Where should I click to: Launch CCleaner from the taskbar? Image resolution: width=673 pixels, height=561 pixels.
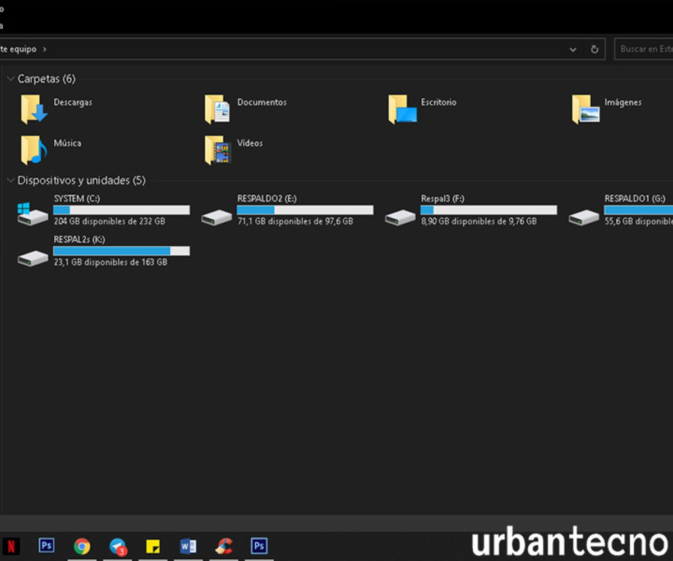click(223, 545)
